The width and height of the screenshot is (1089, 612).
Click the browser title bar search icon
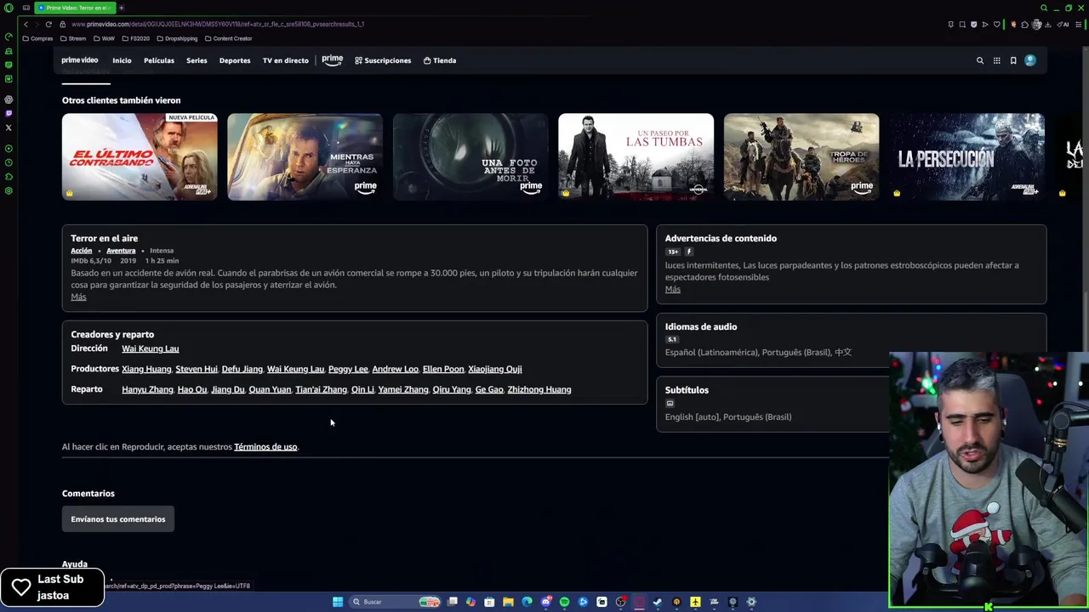(1044, 8)
